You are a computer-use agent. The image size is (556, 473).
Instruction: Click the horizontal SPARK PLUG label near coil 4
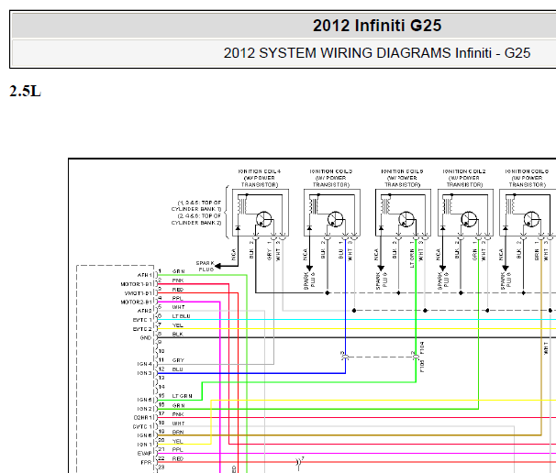click(x=206, y=266)
